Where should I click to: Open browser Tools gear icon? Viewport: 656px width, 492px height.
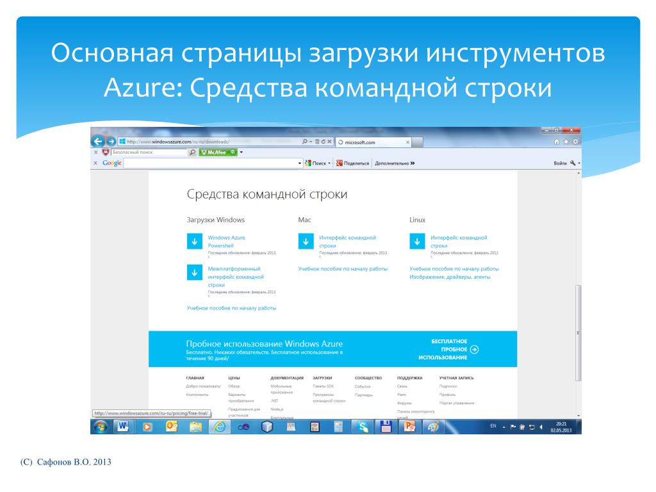click(576, 142)
